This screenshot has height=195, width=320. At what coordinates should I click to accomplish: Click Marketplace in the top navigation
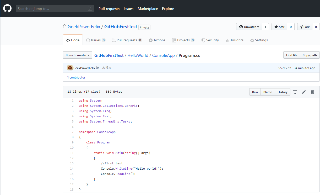[x=148, y=9]
